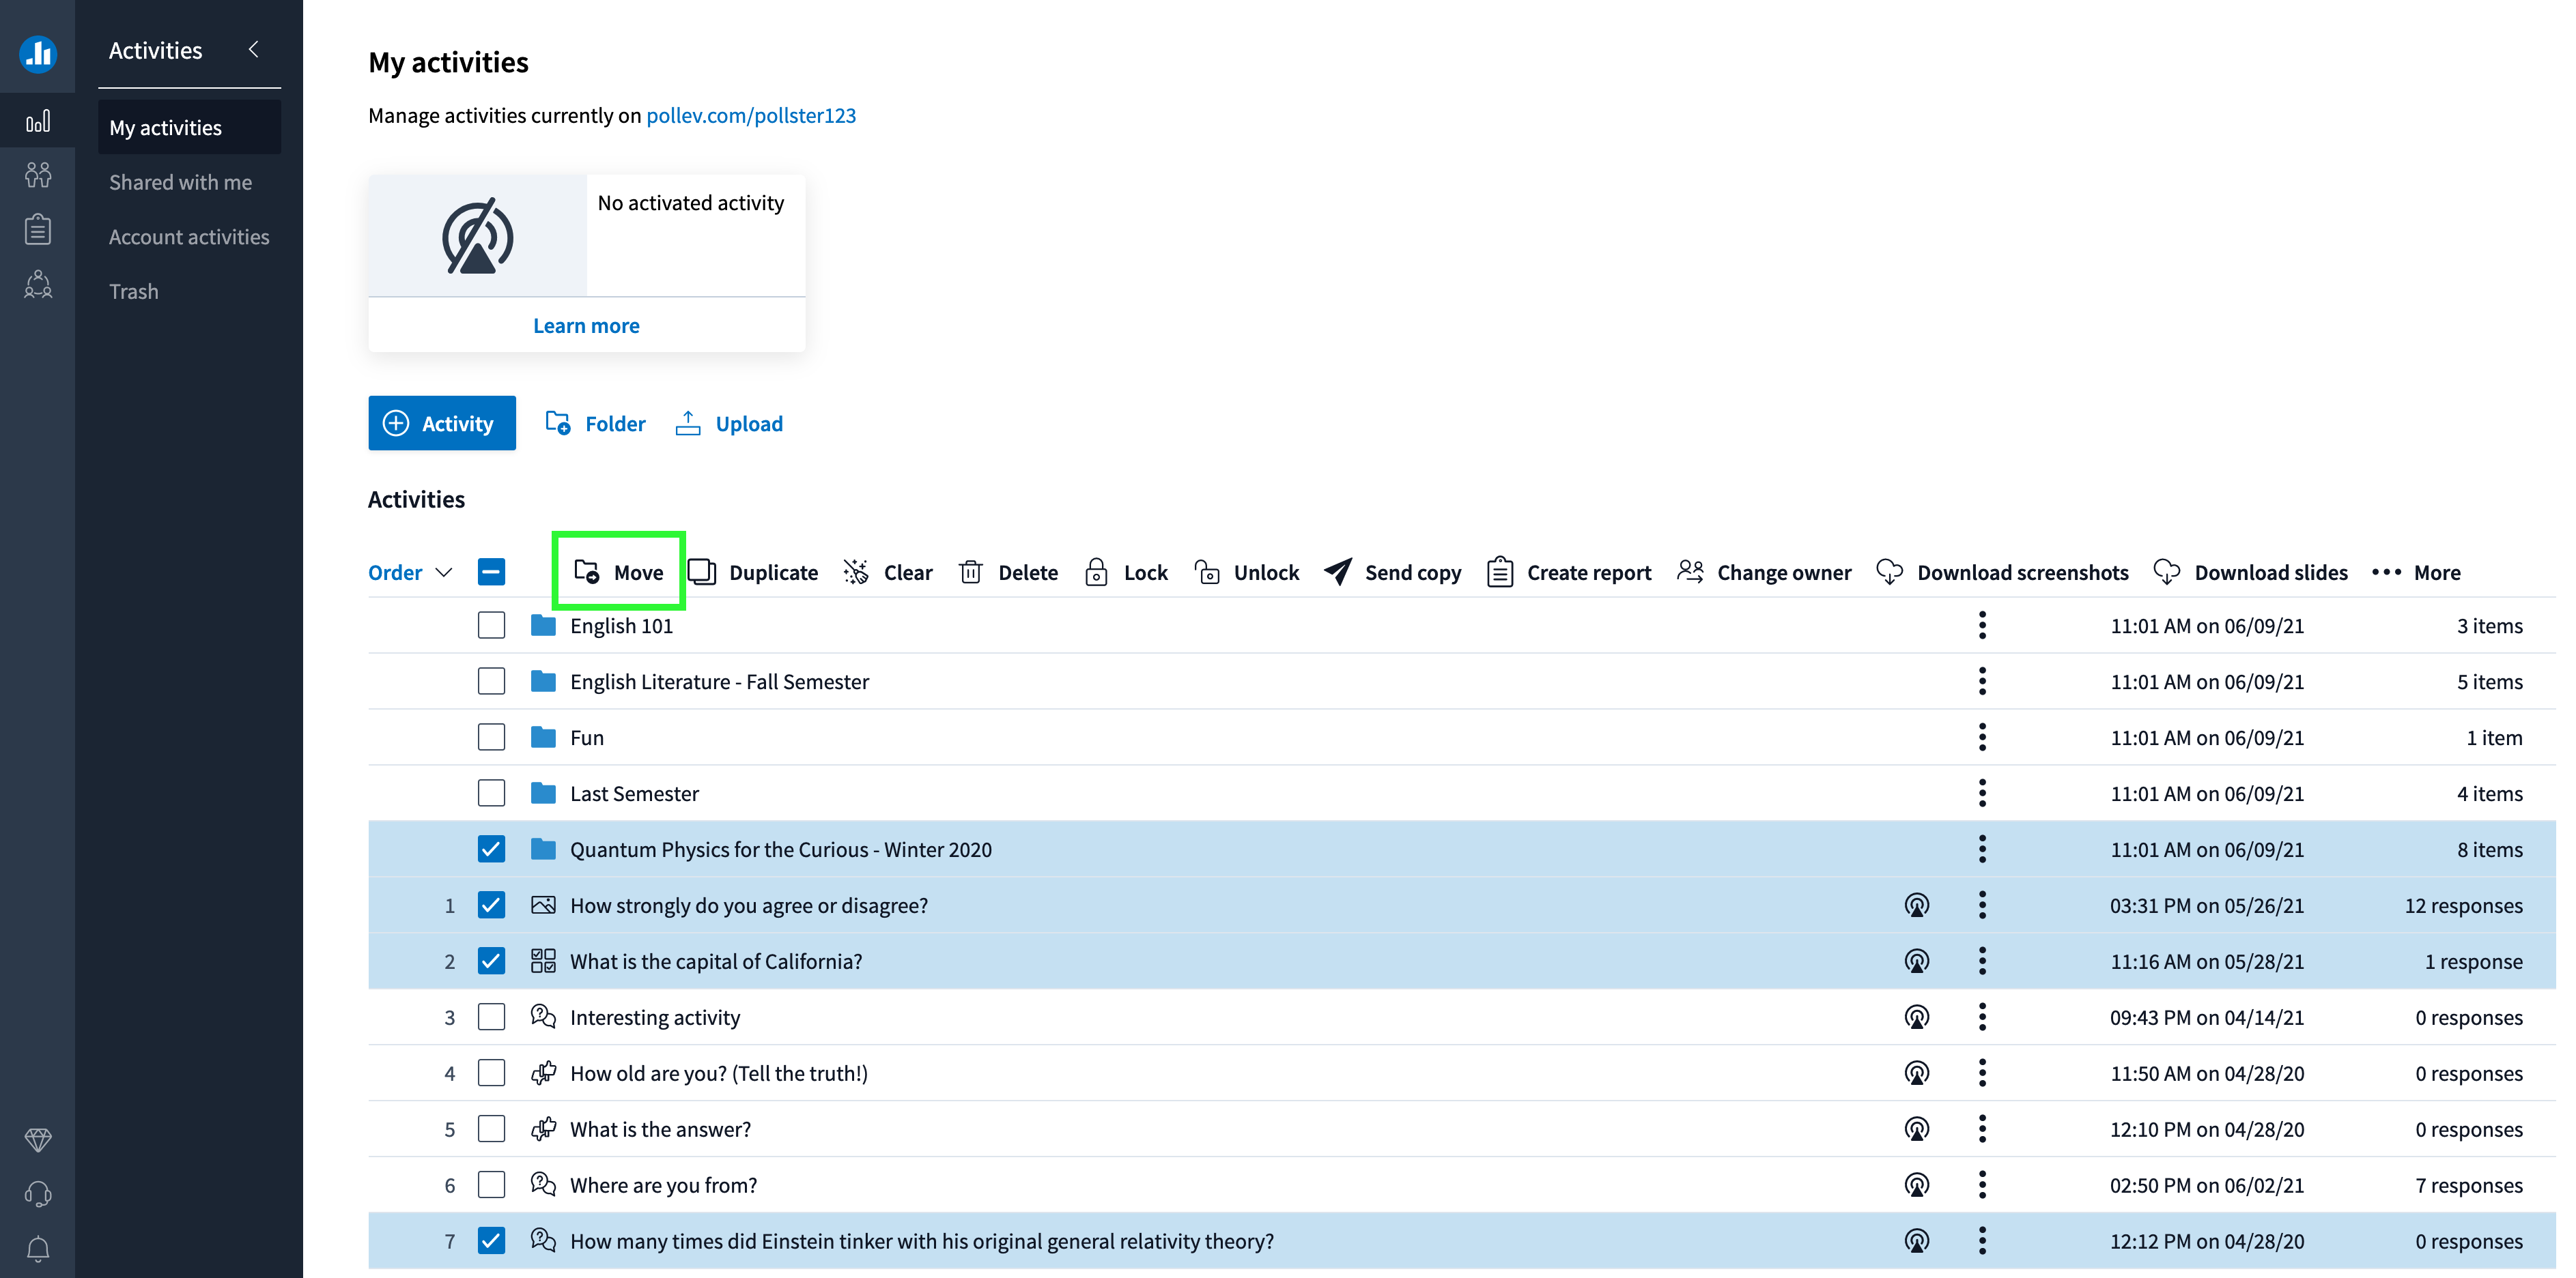The height and width of the screenshot is (1278, 2576).
Task: Open English Literature - Fall Semester folder
Action: 719,682
